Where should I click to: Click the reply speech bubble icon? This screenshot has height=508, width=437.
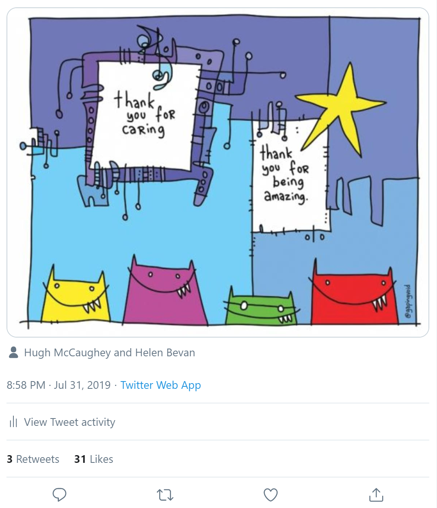tap(60, 495)
